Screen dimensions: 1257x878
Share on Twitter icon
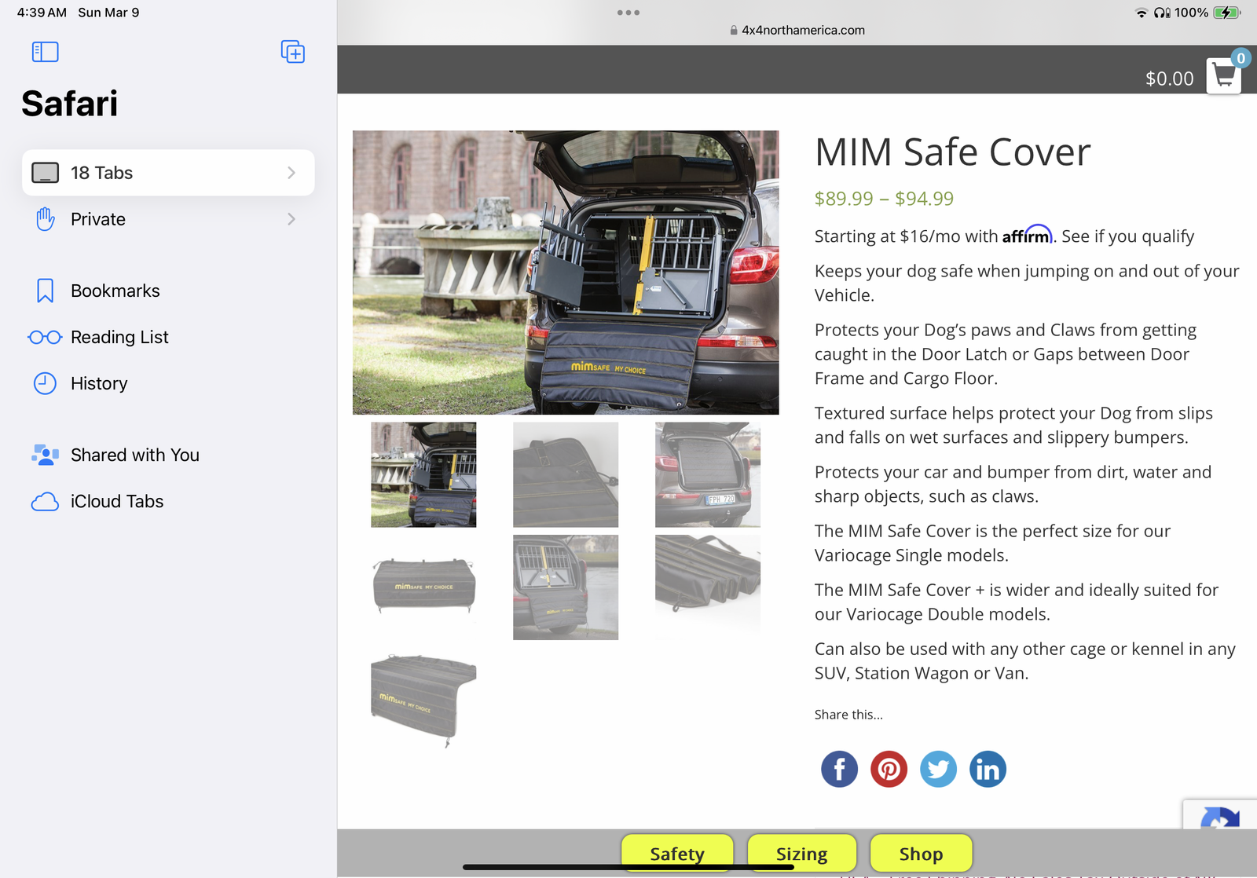pos(938,769)
